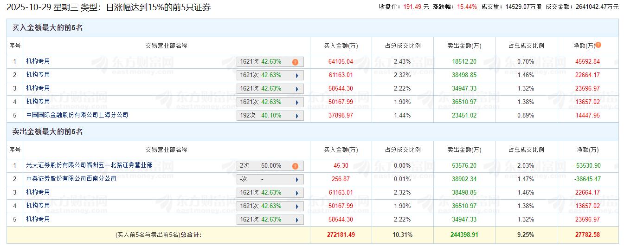Click arrow icon in buy list row 2
This screenshot has width=624, height=248.
[x=296, y=75]
